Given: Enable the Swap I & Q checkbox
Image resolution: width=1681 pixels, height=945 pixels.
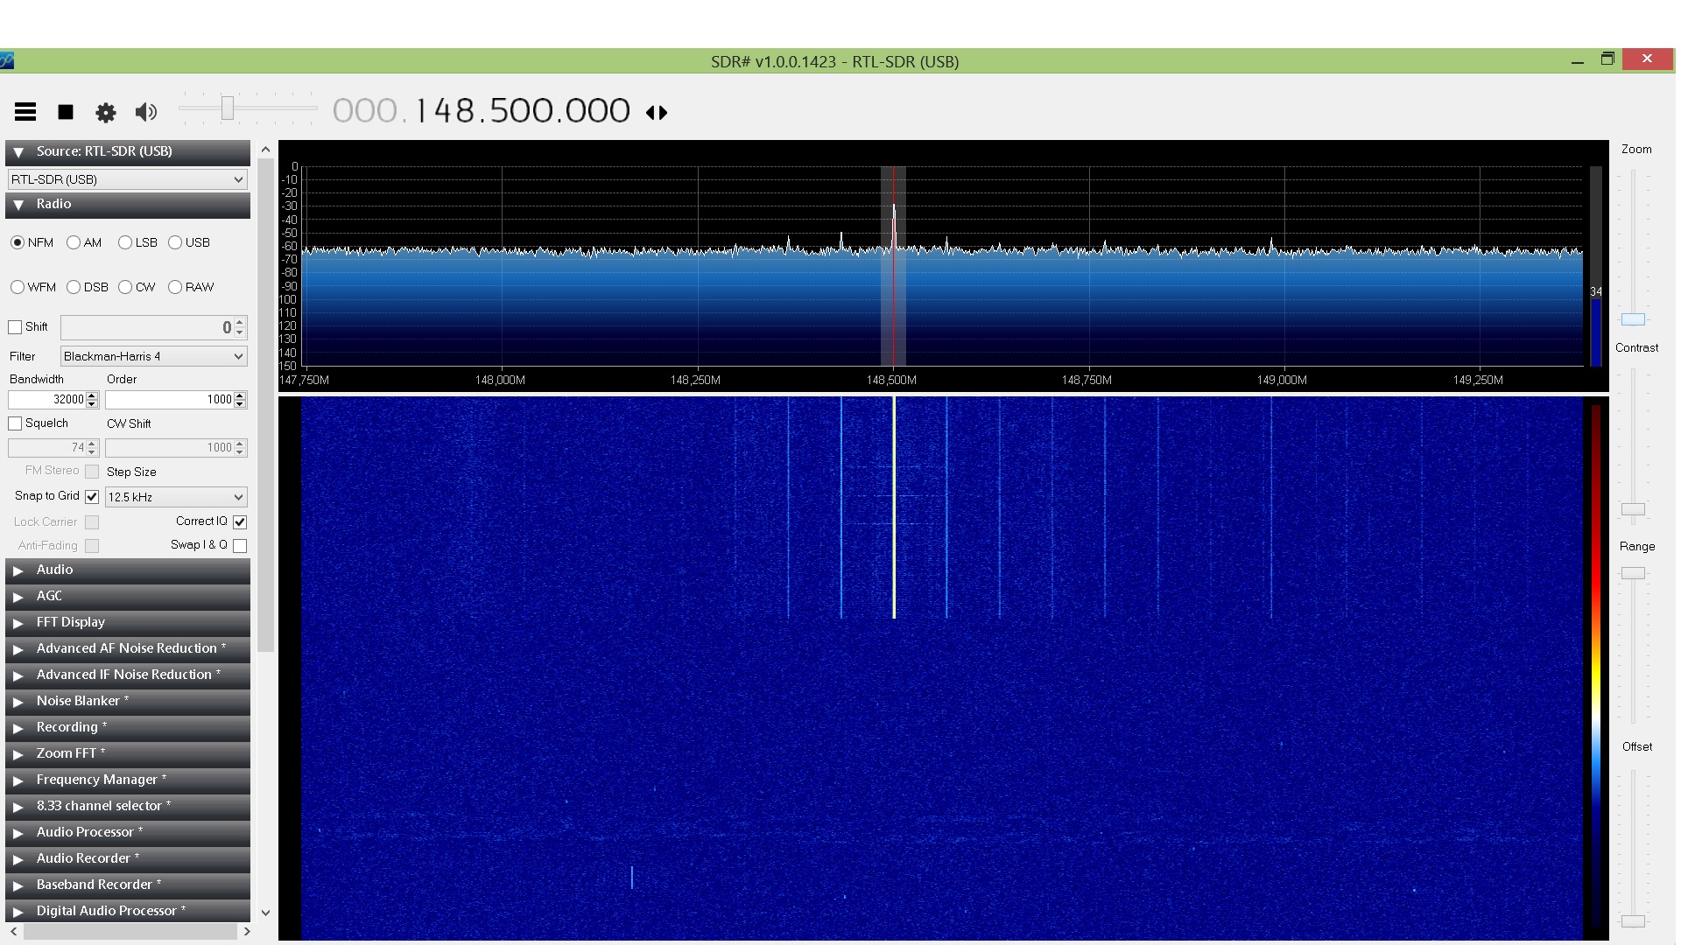Looking at the screenshot, I should point(240,545).
